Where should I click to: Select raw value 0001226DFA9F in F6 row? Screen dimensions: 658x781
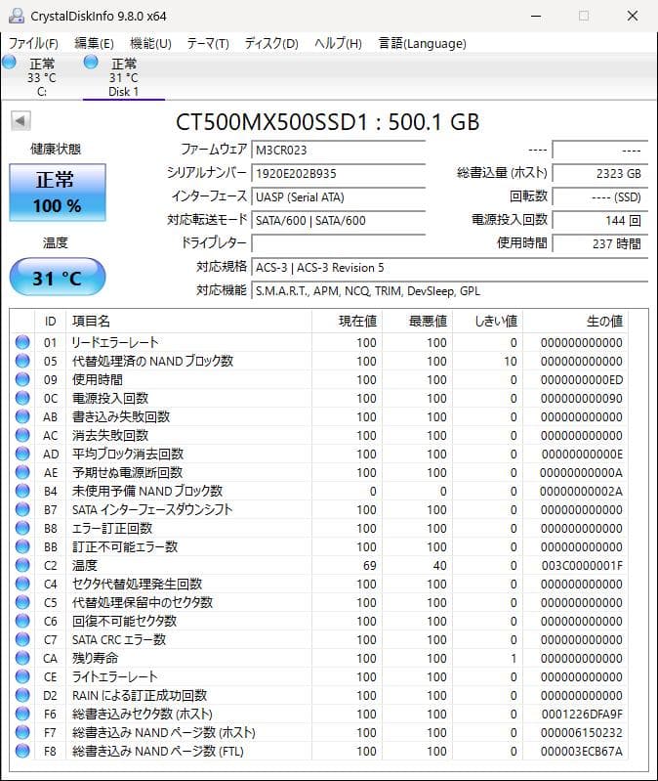582,715
